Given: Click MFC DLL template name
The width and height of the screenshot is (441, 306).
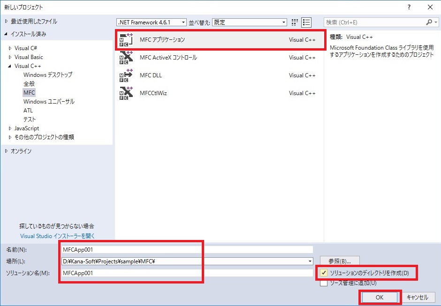Looking at the screenshot, I should (151, 75).
